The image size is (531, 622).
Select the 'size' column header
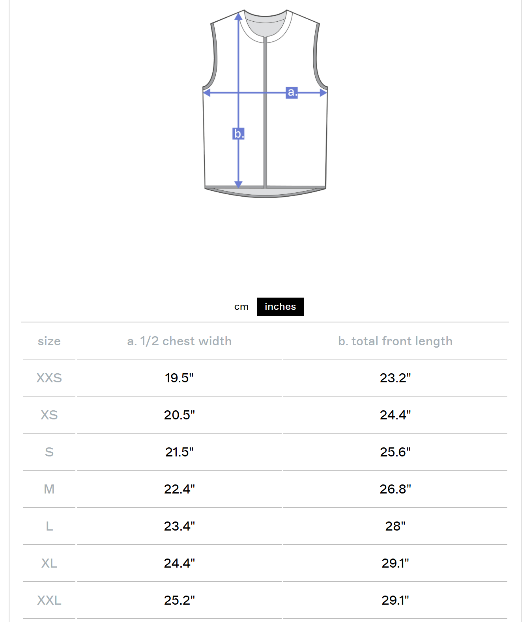click(x=49, y=341)
